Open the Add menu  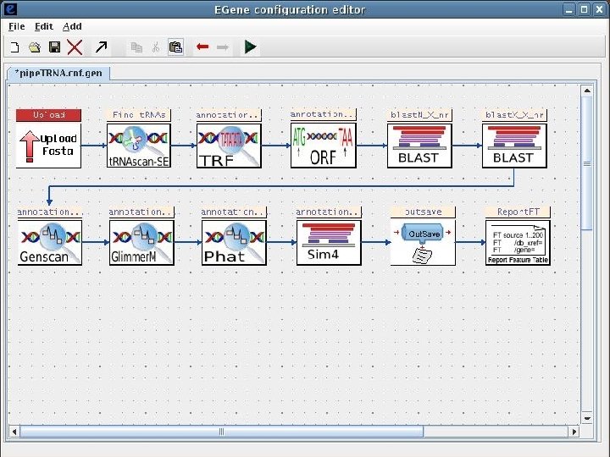(x=72, y=26)
